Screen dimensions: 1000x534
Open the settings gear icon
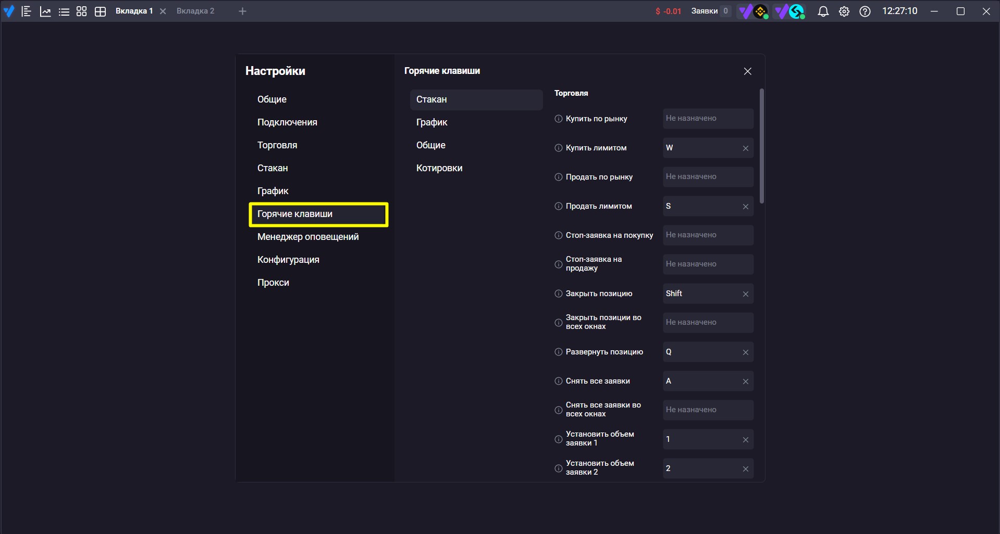[844, 11]
